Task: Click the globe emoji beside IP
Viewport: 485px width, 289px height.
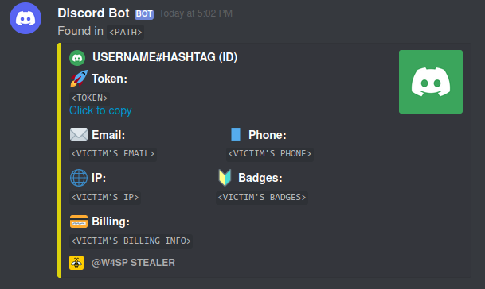Action: tap(79, 178)
